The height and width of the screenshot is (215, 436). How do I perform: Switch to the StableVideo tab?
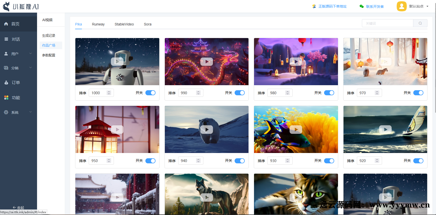tap(124, 24)
